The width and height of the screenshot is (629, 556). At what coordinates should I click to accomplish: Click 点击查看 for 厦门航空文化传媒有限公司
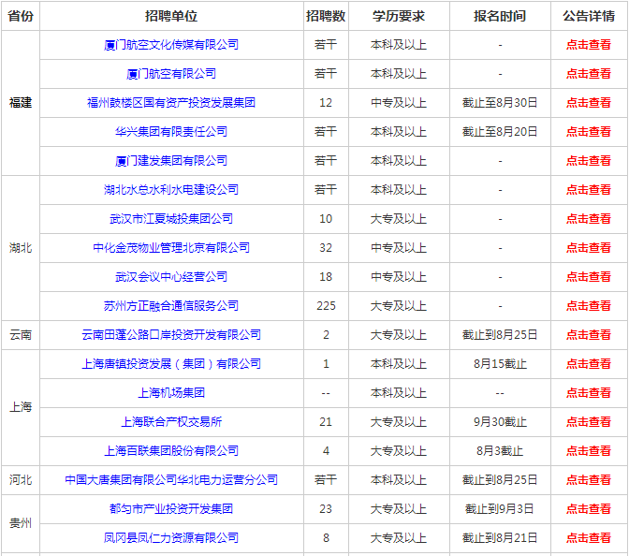click(589, 45)
